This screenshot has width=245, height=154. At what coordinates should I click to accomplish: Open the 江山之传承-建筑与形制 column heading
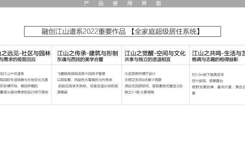point(88,53)
